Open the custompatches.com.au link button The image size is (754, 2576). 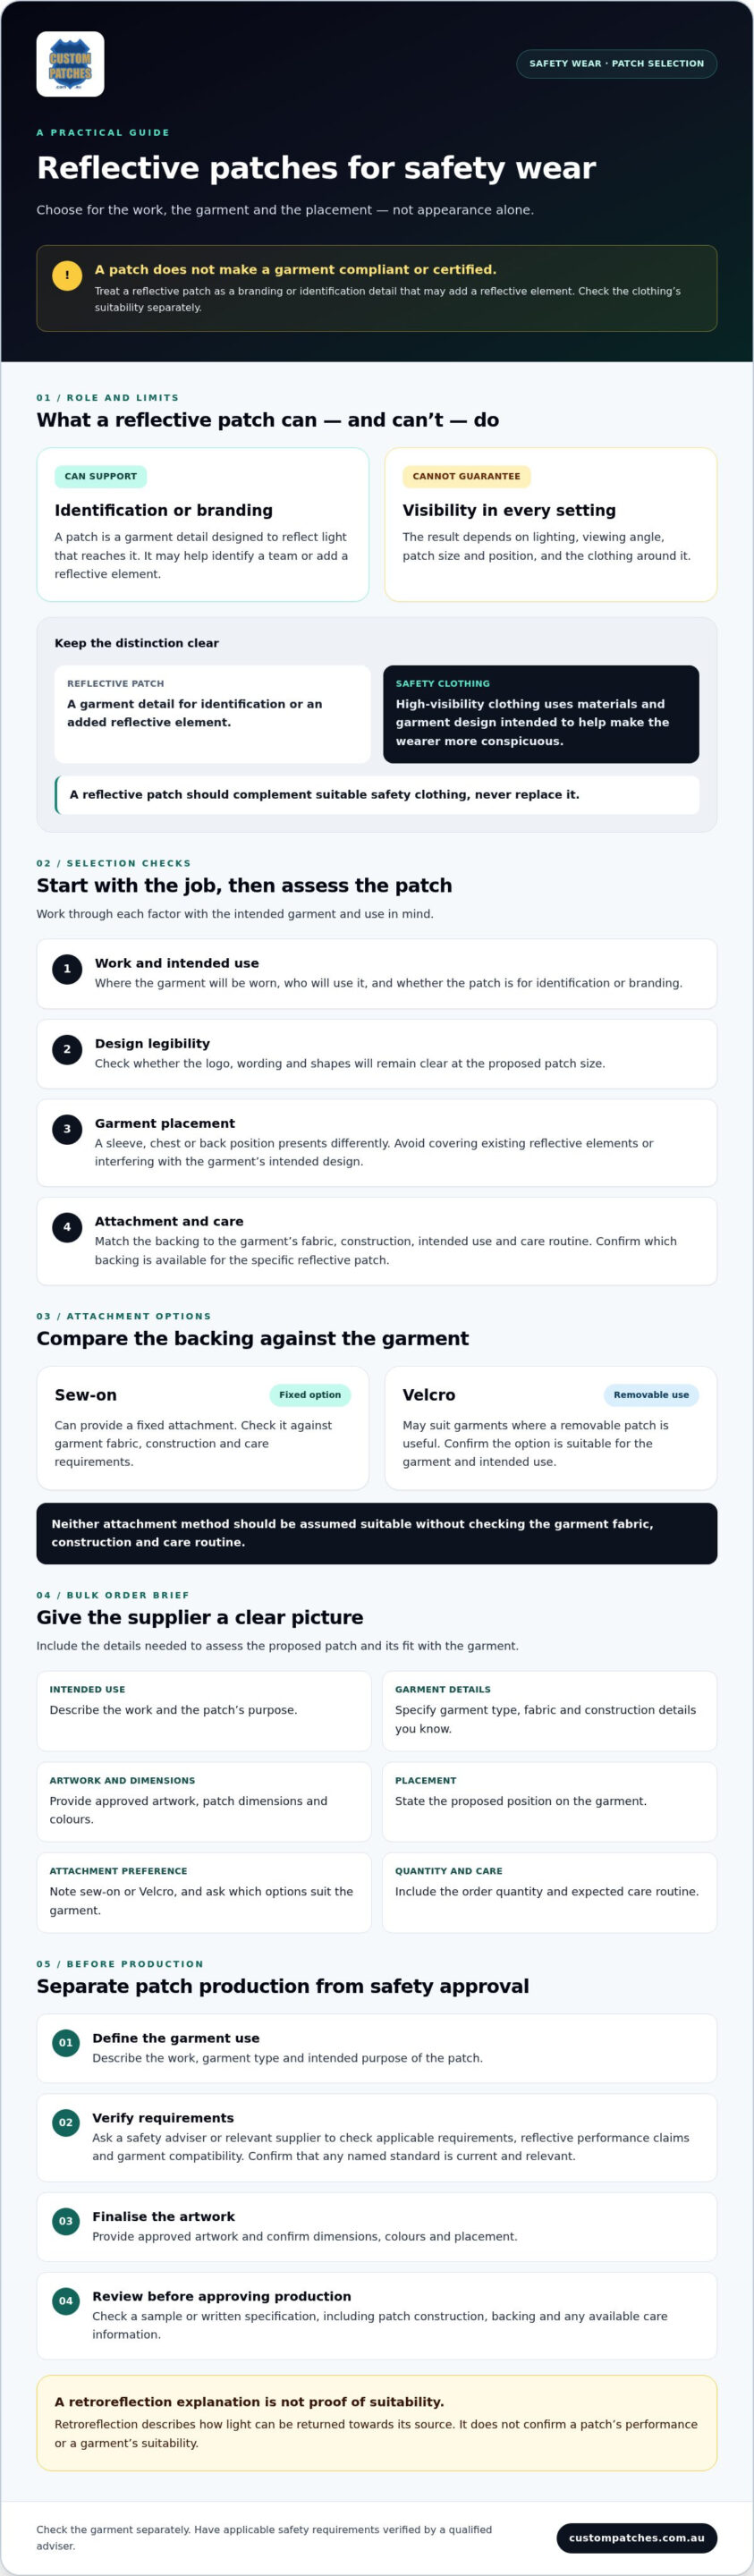636,2538
